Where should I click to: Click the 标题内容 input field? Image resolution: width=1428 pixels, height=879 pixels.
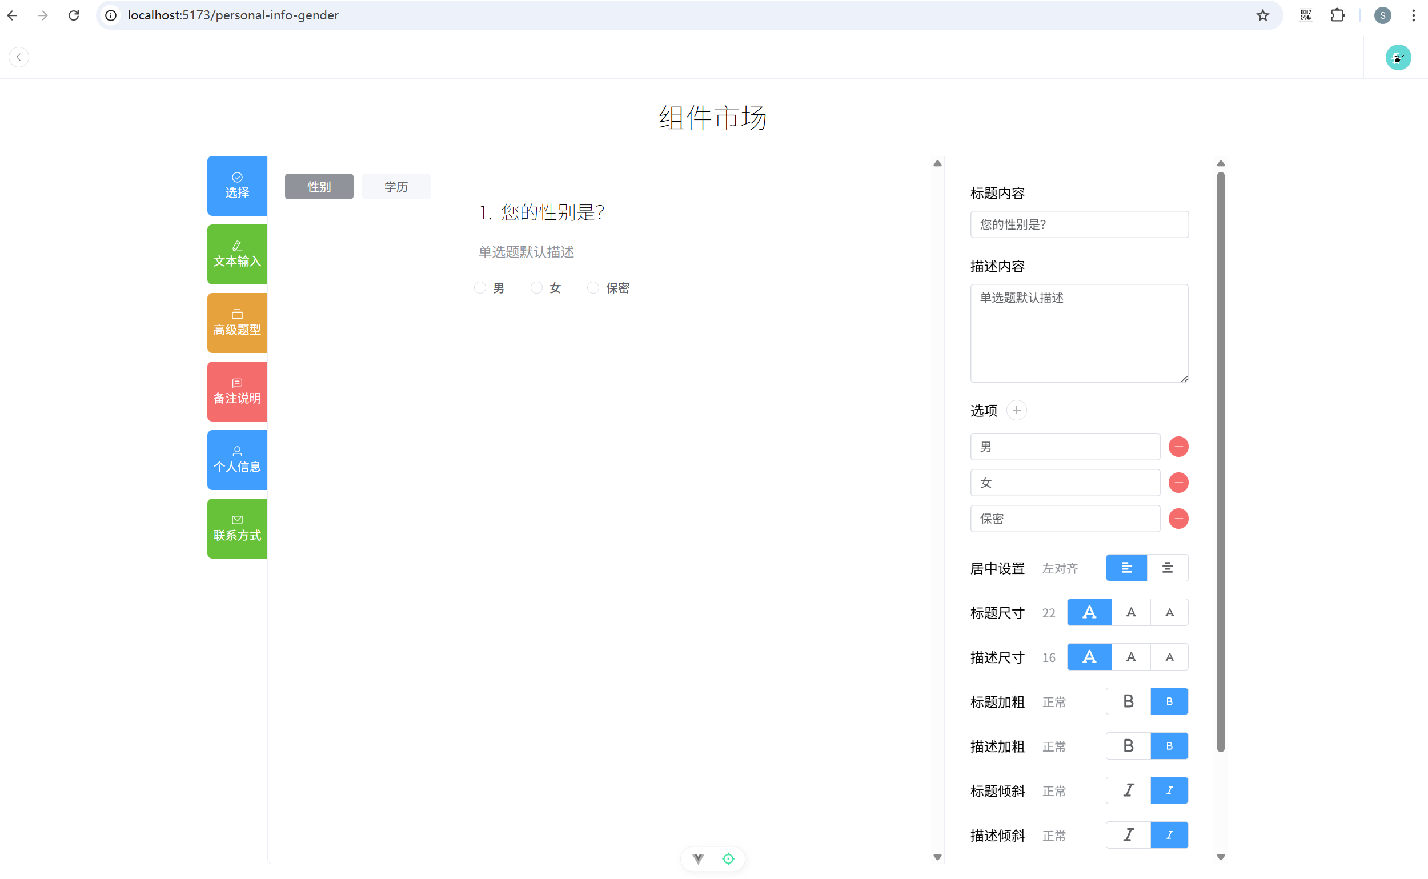click(1078, 224)
